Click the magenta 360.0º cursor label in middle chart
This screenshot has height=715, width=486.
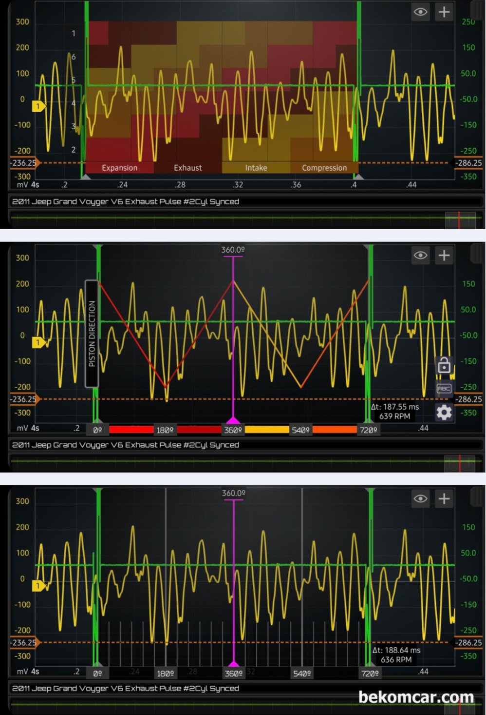pos(233,250)
